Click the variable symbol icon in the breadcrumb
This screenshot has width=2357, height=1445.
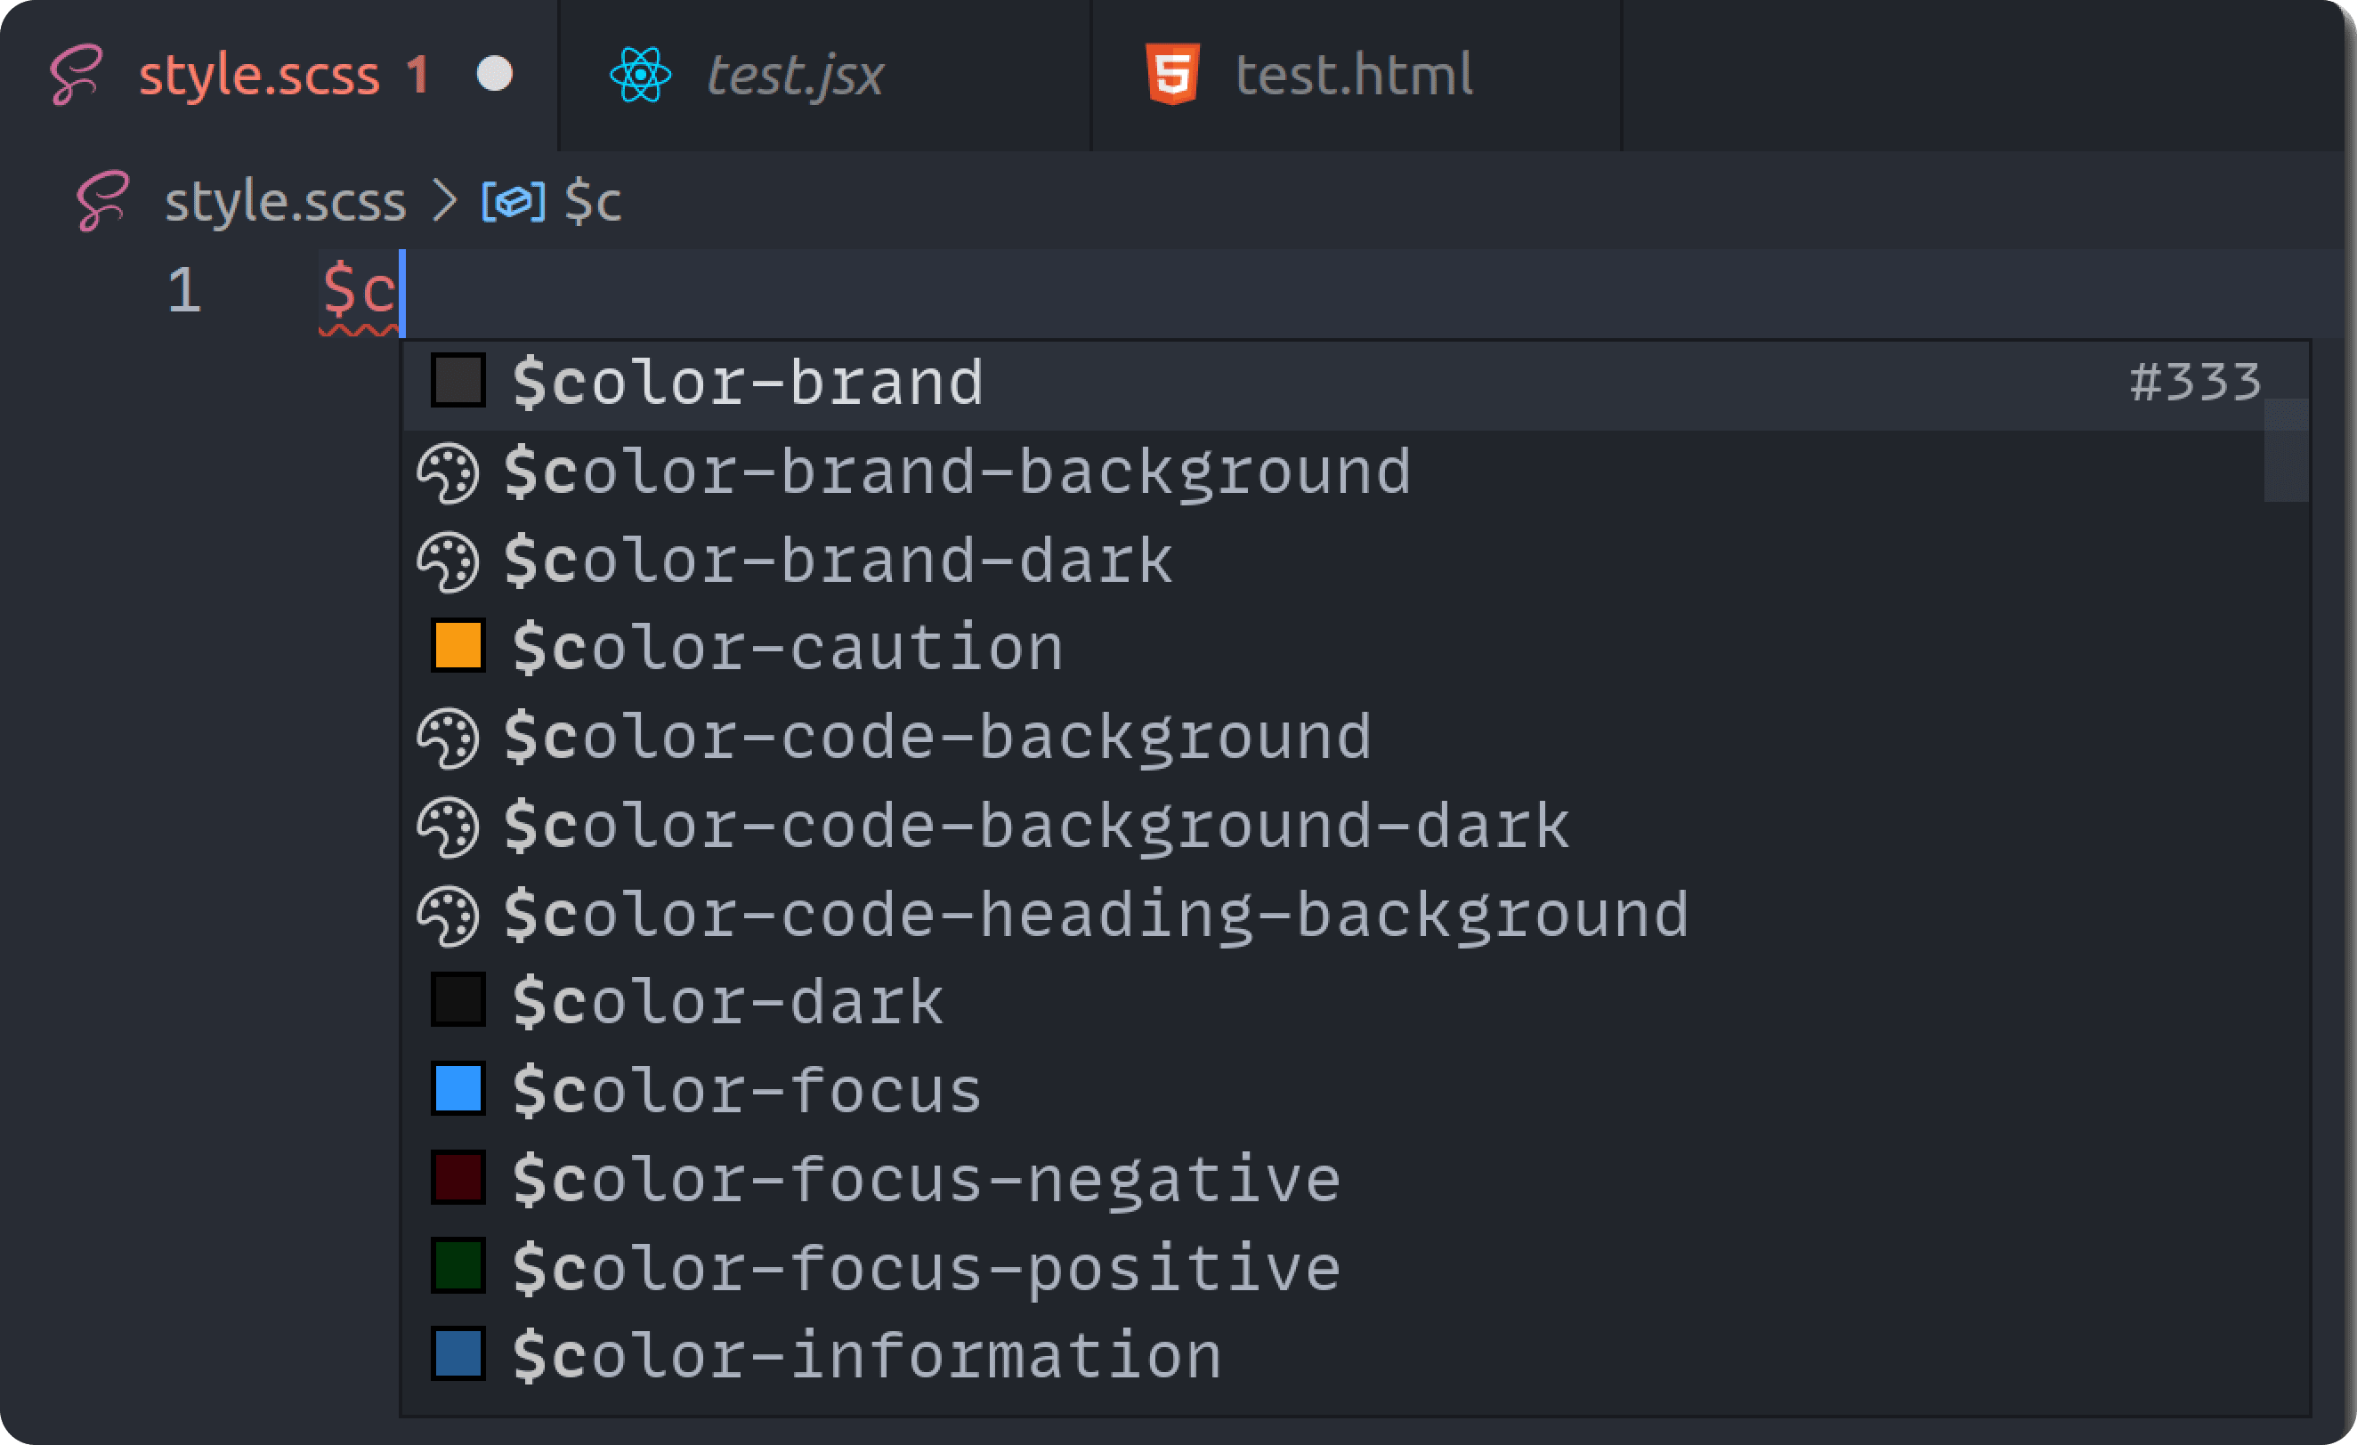tap(514, 202)
